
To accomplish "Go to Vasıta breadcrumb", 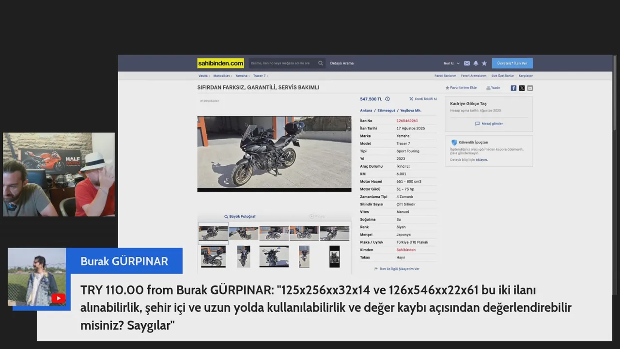I will point(203,76).
